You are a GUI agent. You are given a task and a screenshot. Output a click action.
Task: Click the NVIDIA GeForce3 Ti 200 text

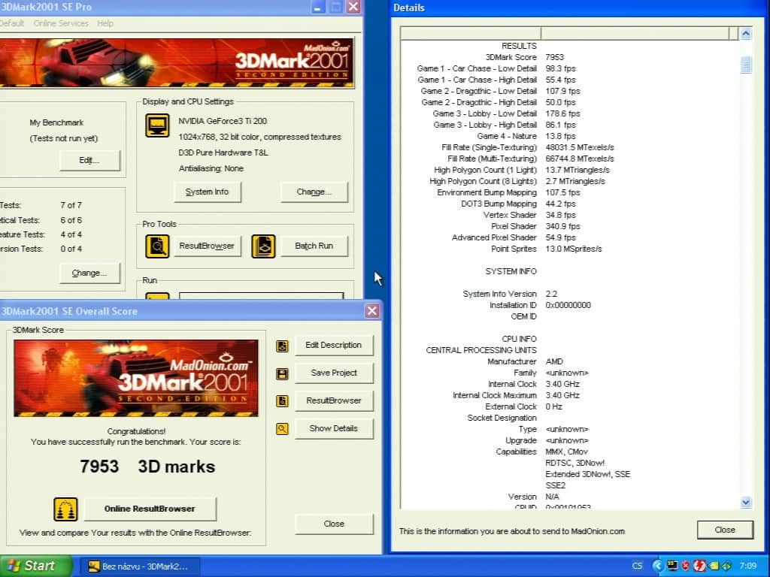[223, 121]
